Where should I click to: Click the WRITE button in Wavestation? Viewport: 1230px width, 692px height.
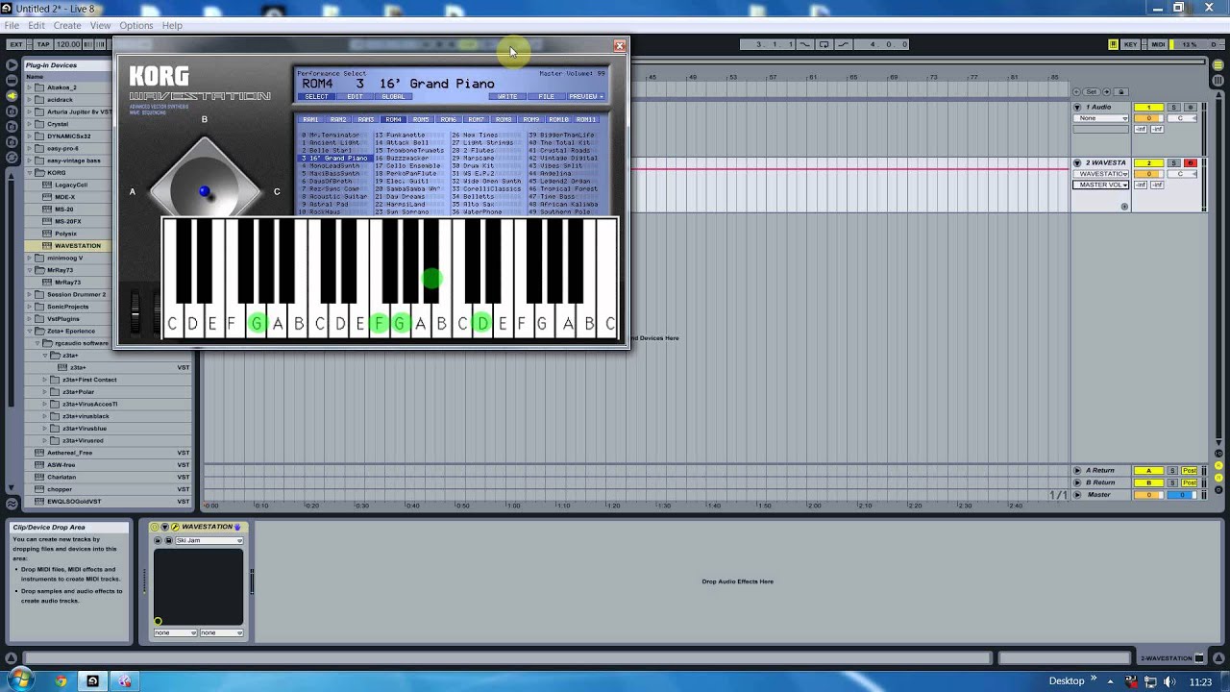coord(507,96)
